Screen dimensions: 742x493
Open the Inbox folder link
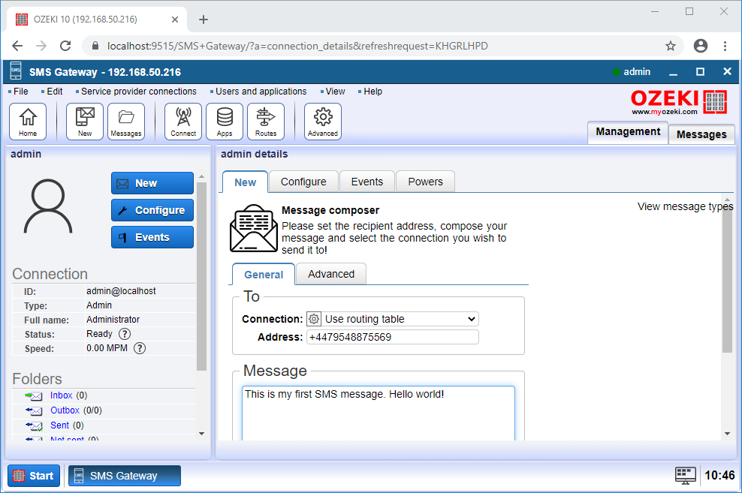(x=61, y=395)
